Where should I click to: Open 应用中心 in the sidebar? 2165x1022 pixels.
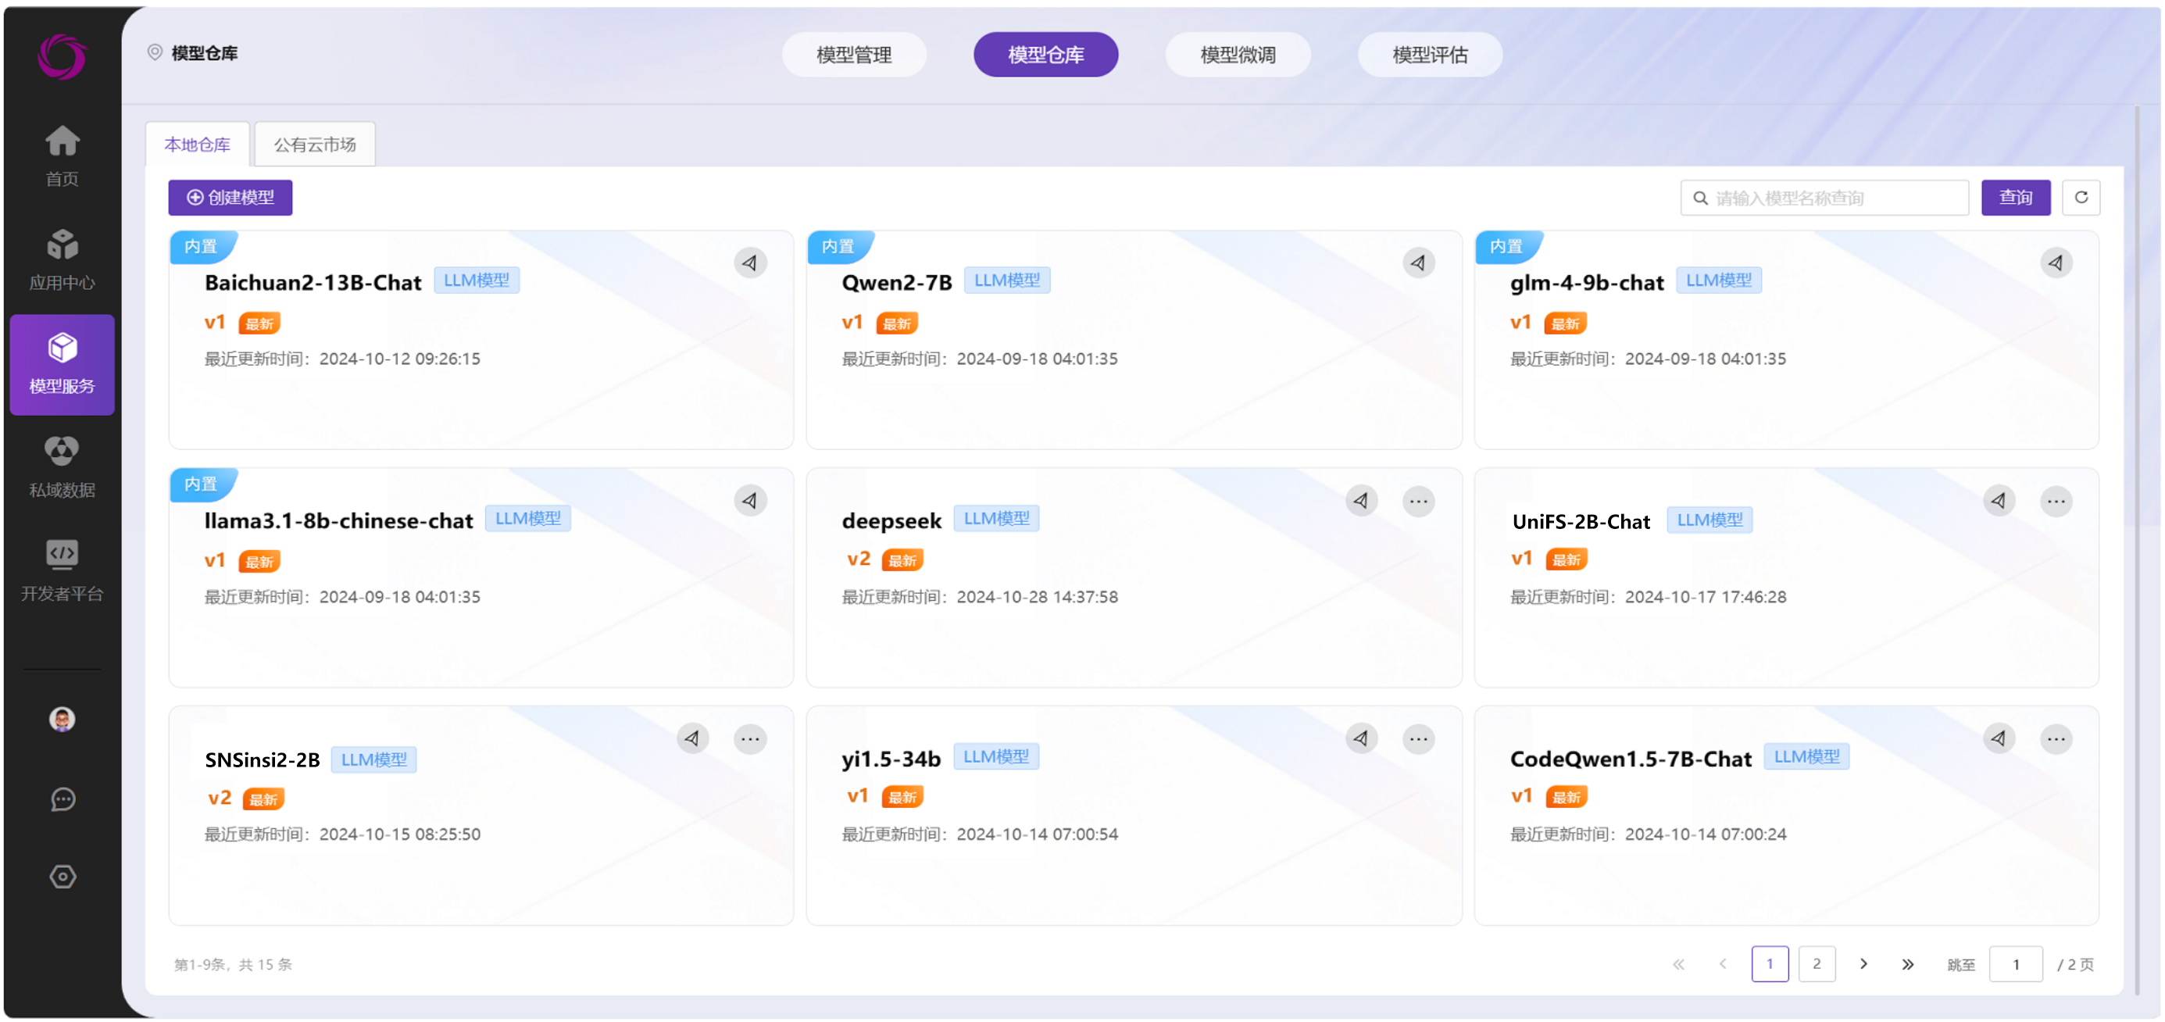coord(63,260)
